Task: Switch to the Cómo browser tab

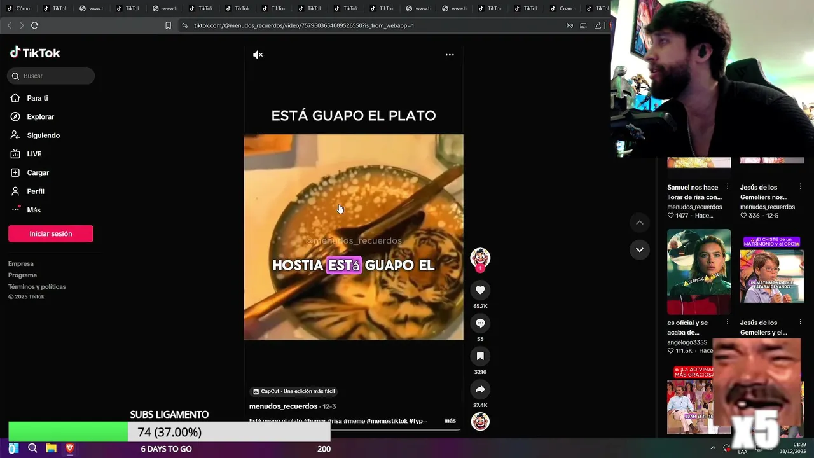Action: tap(18, 8)
